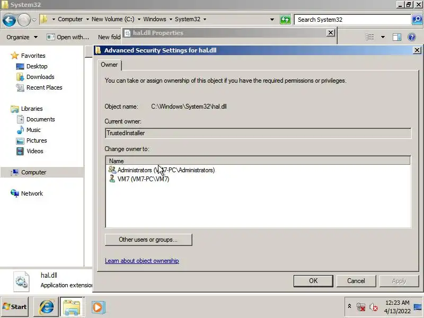The height and width of the screenshot is (318, 424).
Task: Click the green Refresh button
Action: pyautogui.click(x=285, y=20)
